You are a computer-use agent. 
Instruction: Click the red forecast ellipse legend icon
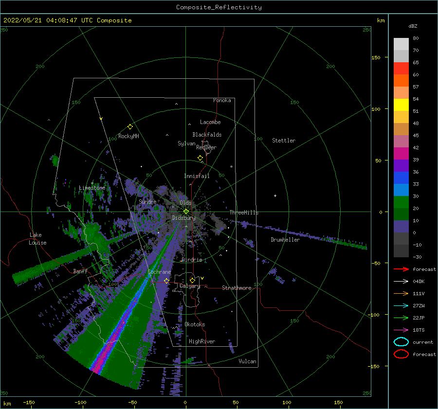tap(401, 354)
